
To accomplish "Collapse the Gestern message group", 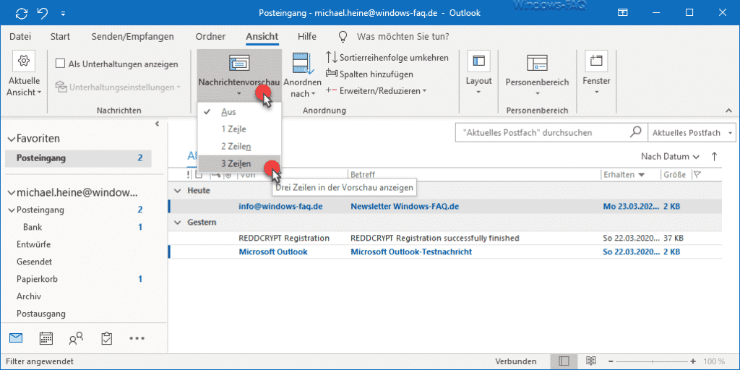I will (178, 222).
